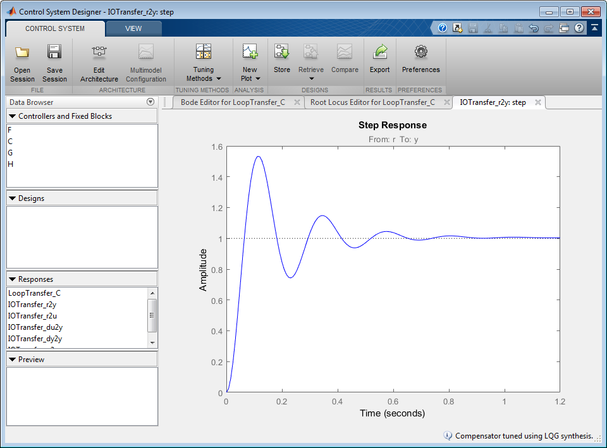Collapse the Responses section
Screen dimensions: 607x448
[13, 279]
